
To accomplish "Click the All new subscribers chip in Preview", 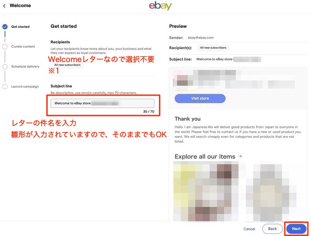I will 213,48.
